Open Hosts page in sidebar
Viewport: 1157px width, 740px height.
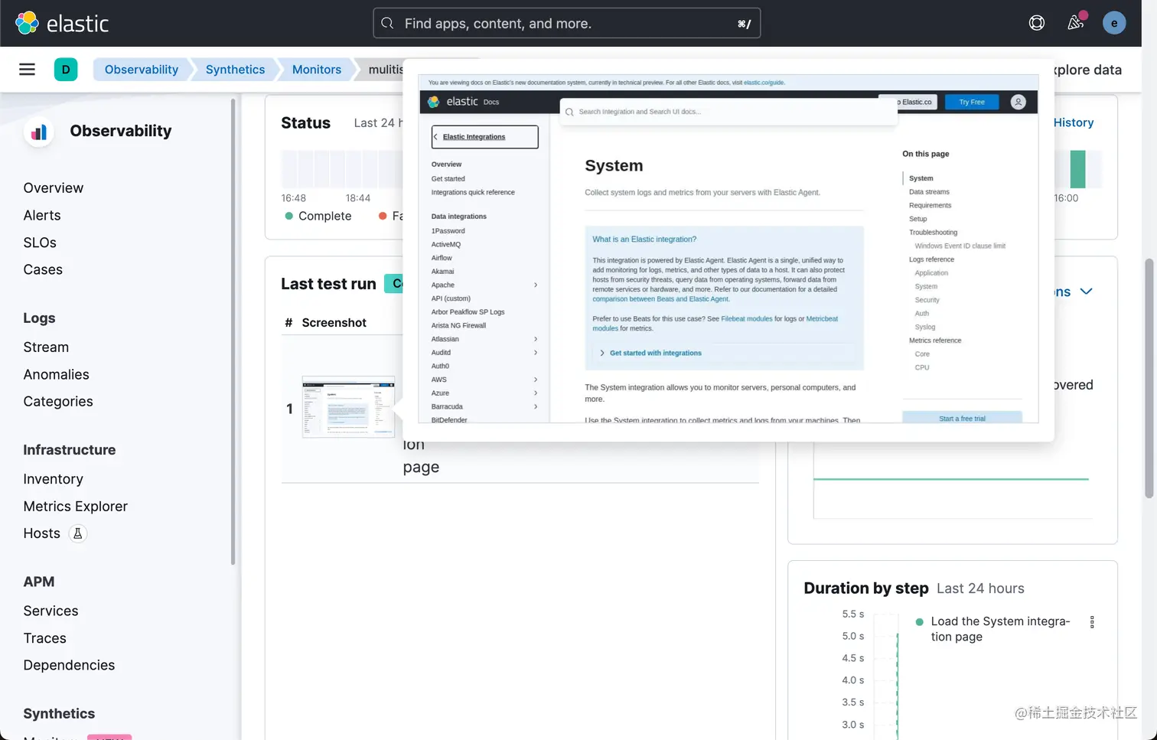pyautogui.click(x=41, y=533)
